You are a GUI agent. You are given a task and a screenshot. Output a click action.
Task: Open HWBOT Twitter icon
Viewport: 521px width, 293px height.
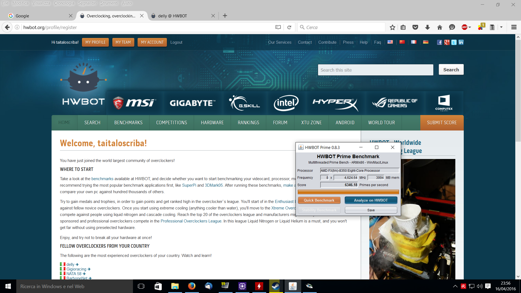pos(454,42)
